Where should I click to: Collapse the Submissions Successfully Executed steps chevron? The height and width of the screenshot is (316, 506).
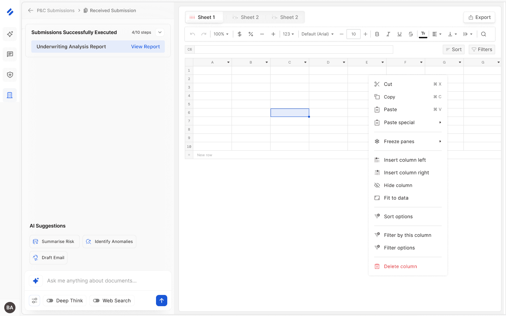point(160,32)
